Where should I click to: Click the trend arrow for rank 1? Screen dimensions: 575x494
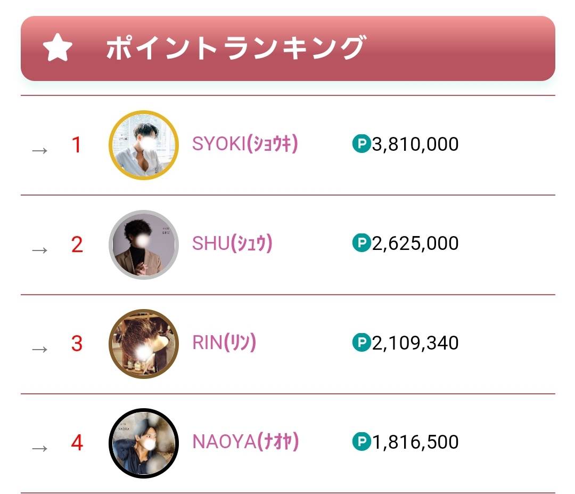point(40,150)
